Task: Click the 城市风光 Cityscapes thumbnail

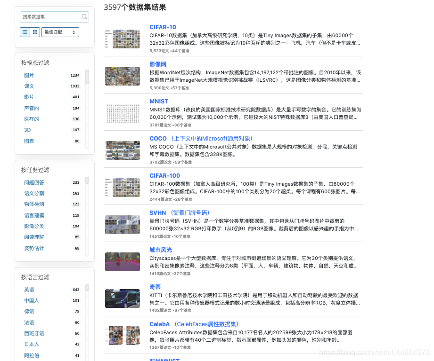Action: [x=123, y=262]
